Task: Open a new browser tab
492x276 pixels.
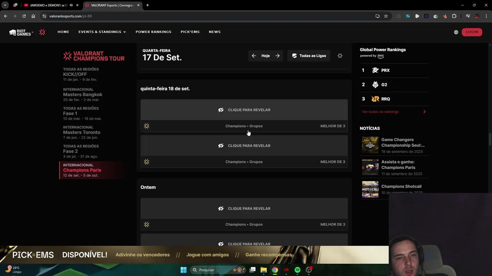Action: (148, 5)
